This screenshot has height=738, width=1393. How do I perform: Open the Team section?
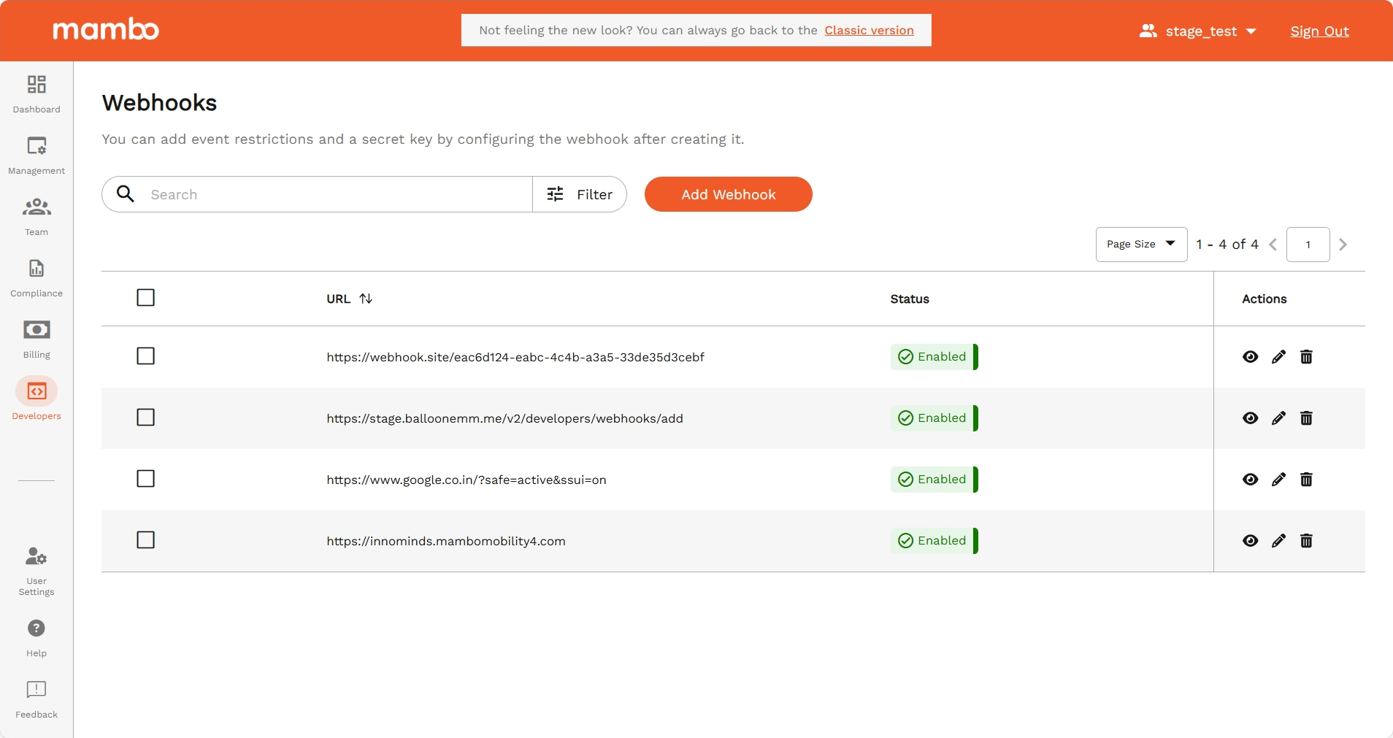pos(36,216)
